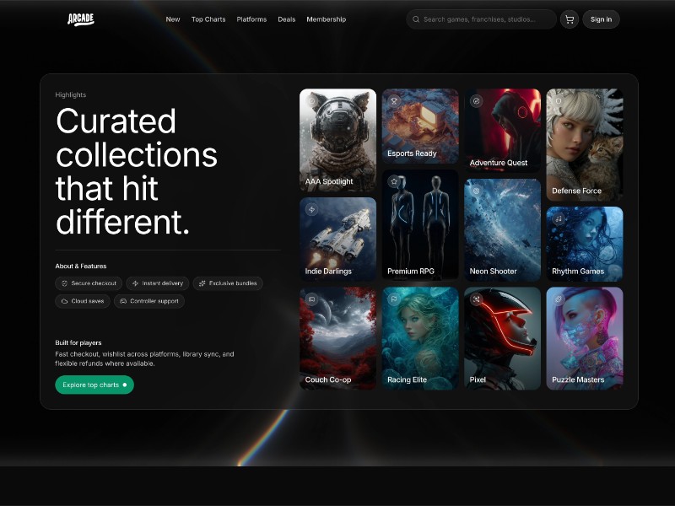Open the Platforms dropdown
Viewport: 675px width, 506px height.
tap(251, 19)
